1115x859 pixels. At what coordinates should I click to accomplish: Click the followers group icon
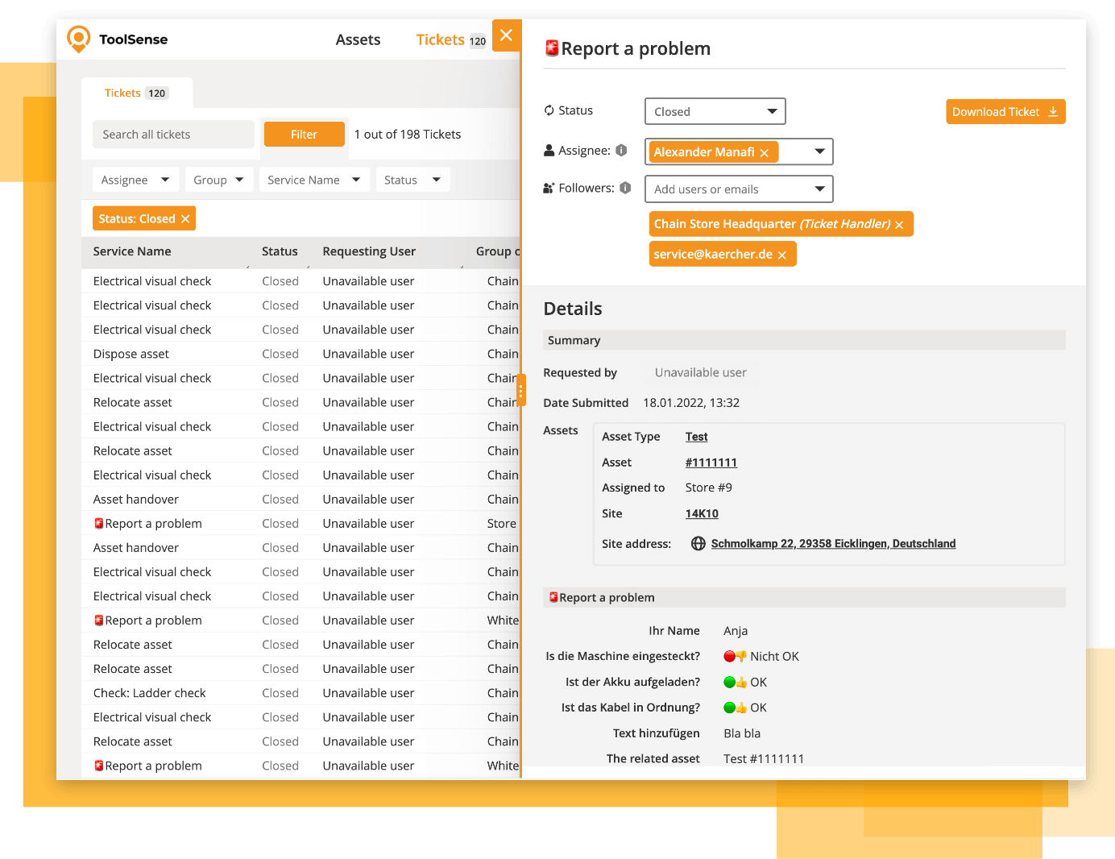click(549, 187)
